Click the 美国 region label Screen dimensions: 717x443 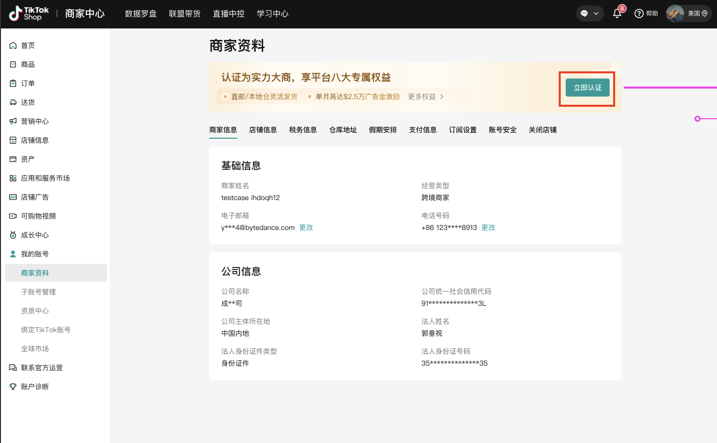click(694, 13)
